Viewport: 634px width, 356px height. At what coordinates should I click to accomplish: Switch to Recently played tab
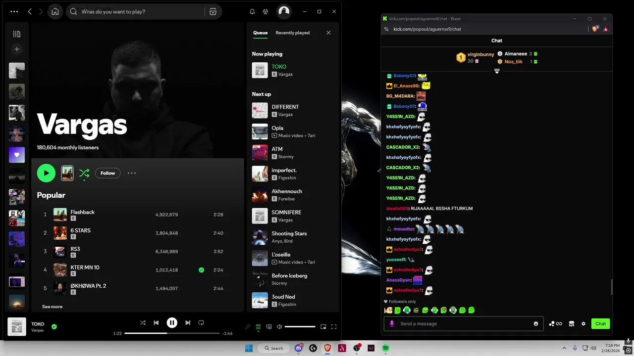[x=292, y=33]
